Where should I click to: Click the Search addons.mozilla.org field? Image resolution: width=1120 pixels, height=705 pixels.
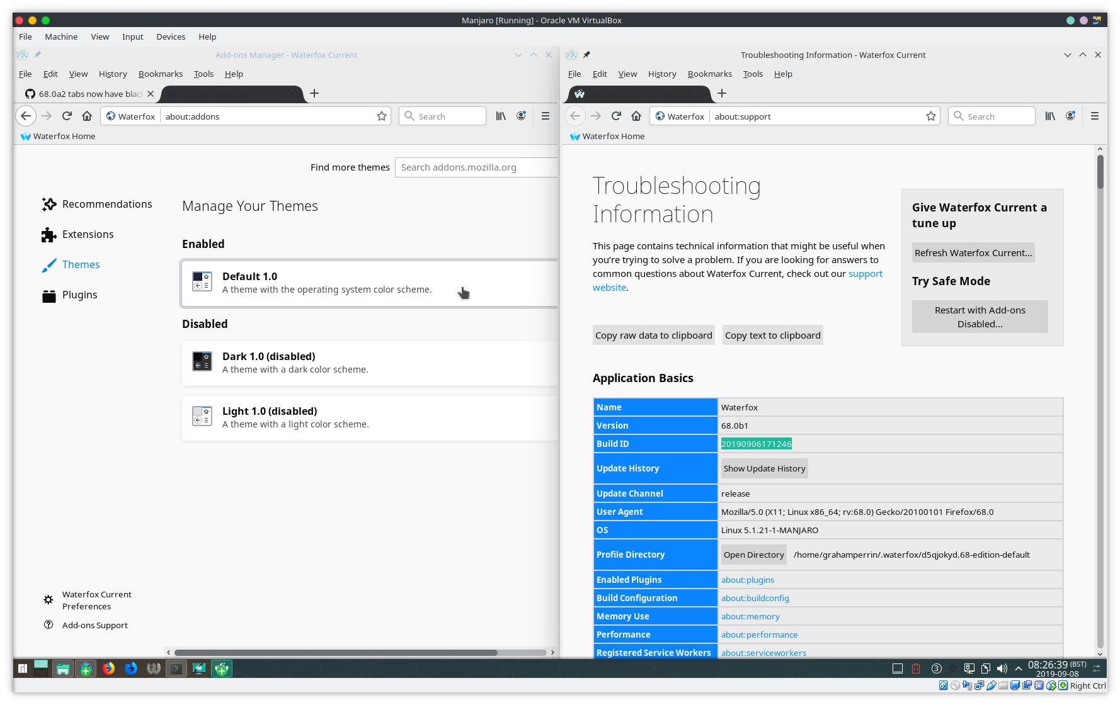[476, 167]
